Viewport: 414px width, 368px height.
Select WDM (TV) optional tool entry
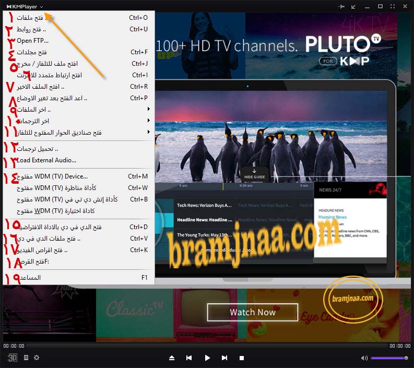pos(79,211)
